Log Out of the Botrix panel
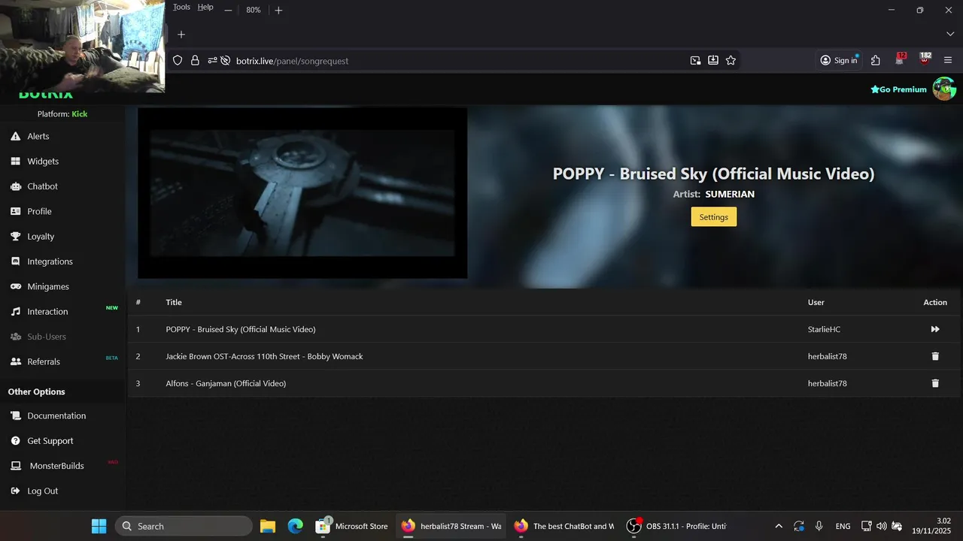This screenshot has height=541, width=963. tap(34, 491)
